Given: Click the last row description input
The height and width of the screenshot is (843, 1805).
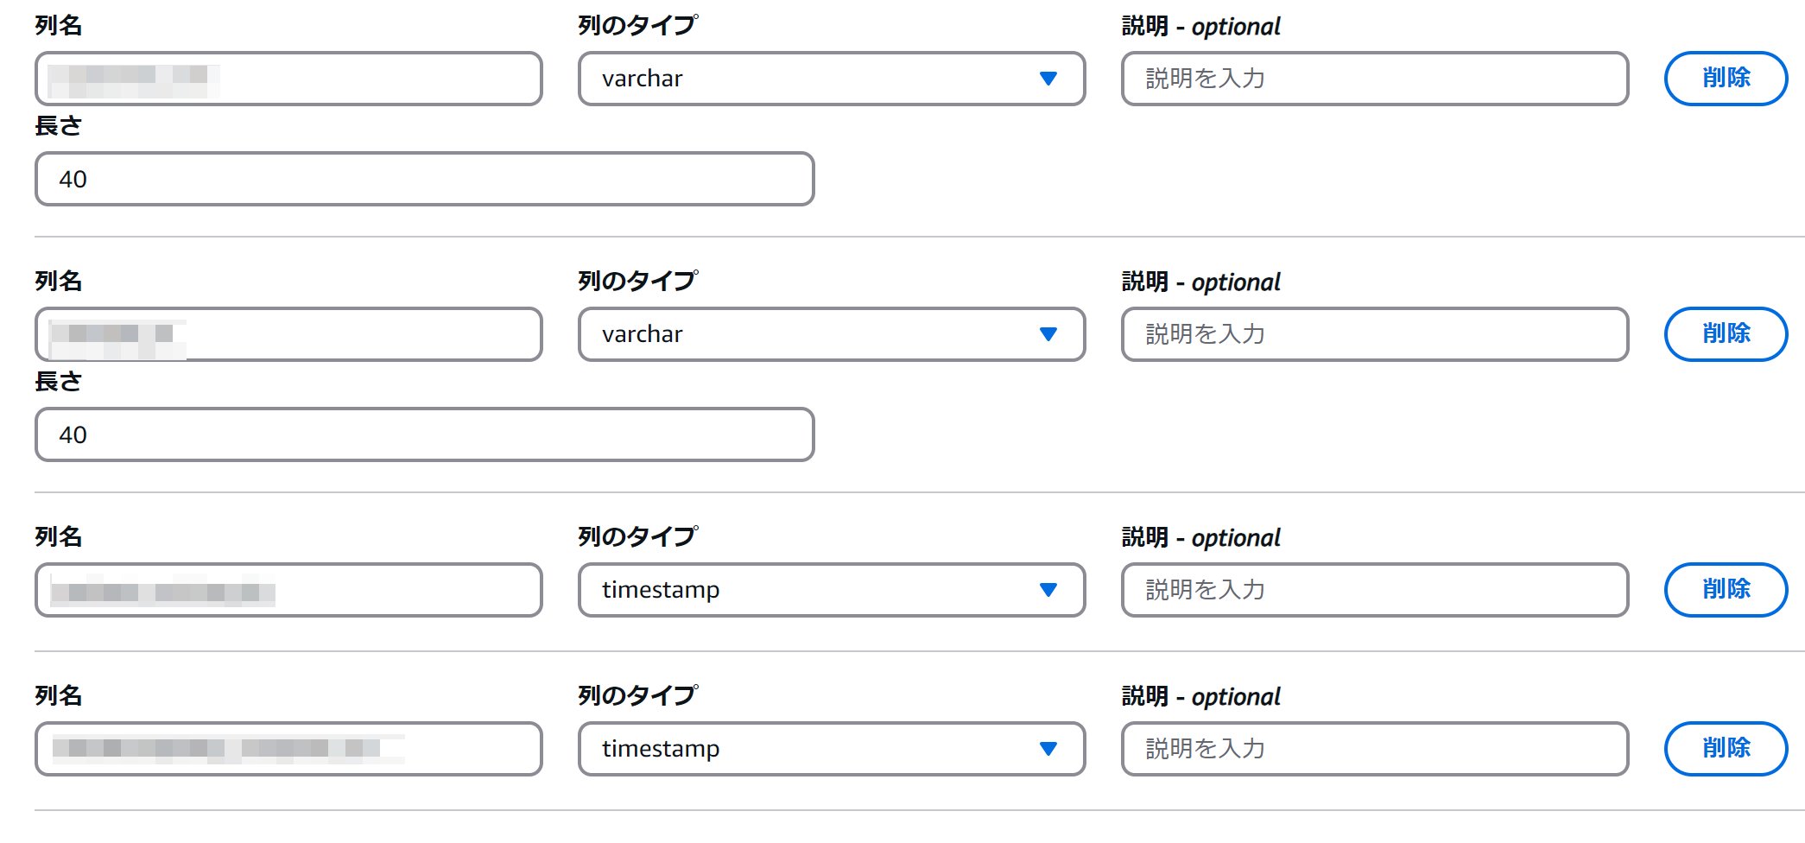Looking at the screenshot, I should tap(1374, 749).
